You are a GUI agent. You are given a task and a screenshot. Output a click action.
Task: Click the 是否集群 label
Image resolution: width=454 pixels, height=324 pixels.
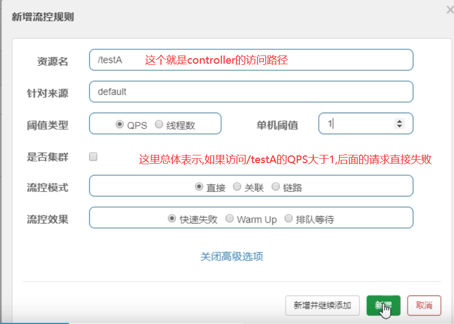(x=47, y=157)
